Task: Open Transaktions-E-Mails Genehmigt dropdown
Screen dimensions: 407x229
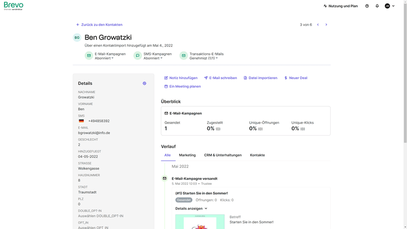Action: point(203,58)
